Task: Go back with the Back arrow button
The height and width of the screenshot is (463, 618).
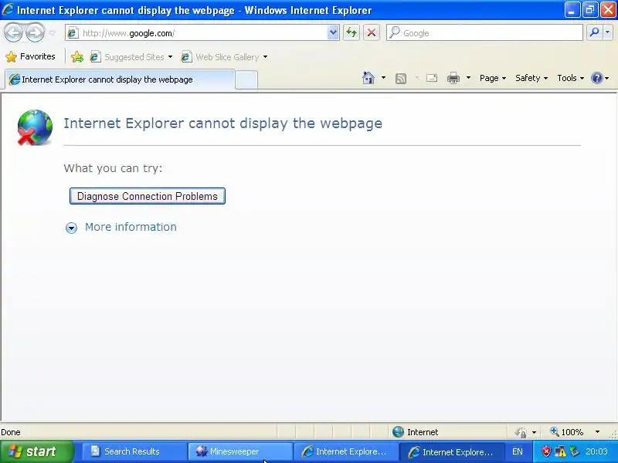Action: [x=13, y=33]
